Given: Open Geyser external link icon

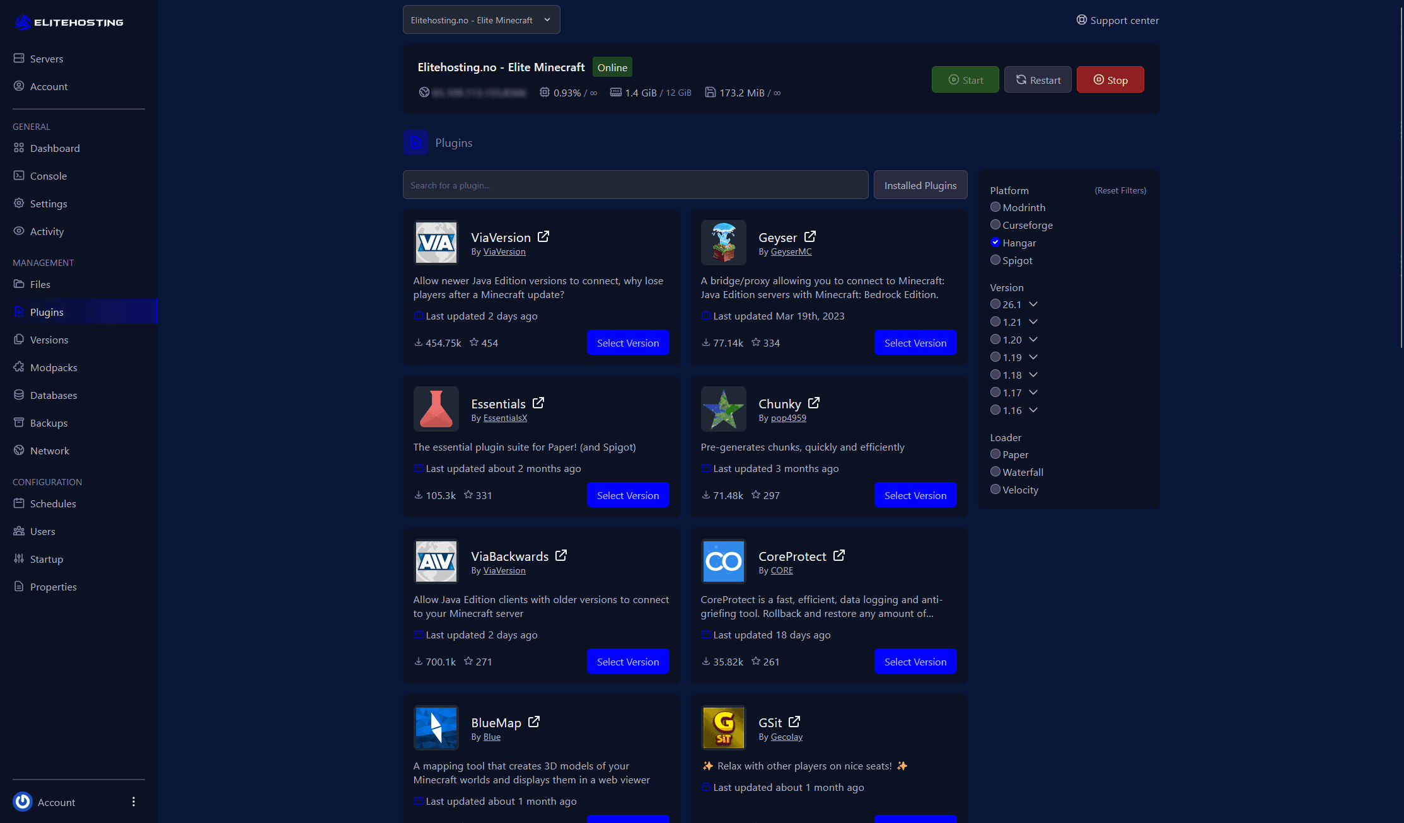Looking at the screenshot, I should coord(810,237).
